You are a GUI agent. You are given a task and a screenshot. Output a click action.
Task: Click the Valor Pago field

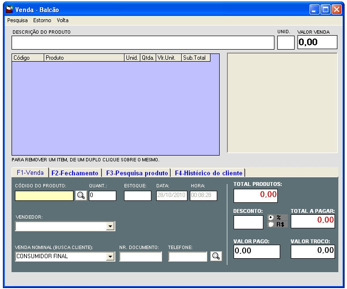(x=257, y=251)
